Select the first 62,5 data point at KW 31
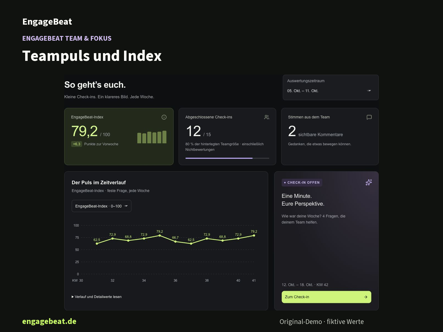The width and height of the screenshot is (443, 332). [x=97, y=244]
